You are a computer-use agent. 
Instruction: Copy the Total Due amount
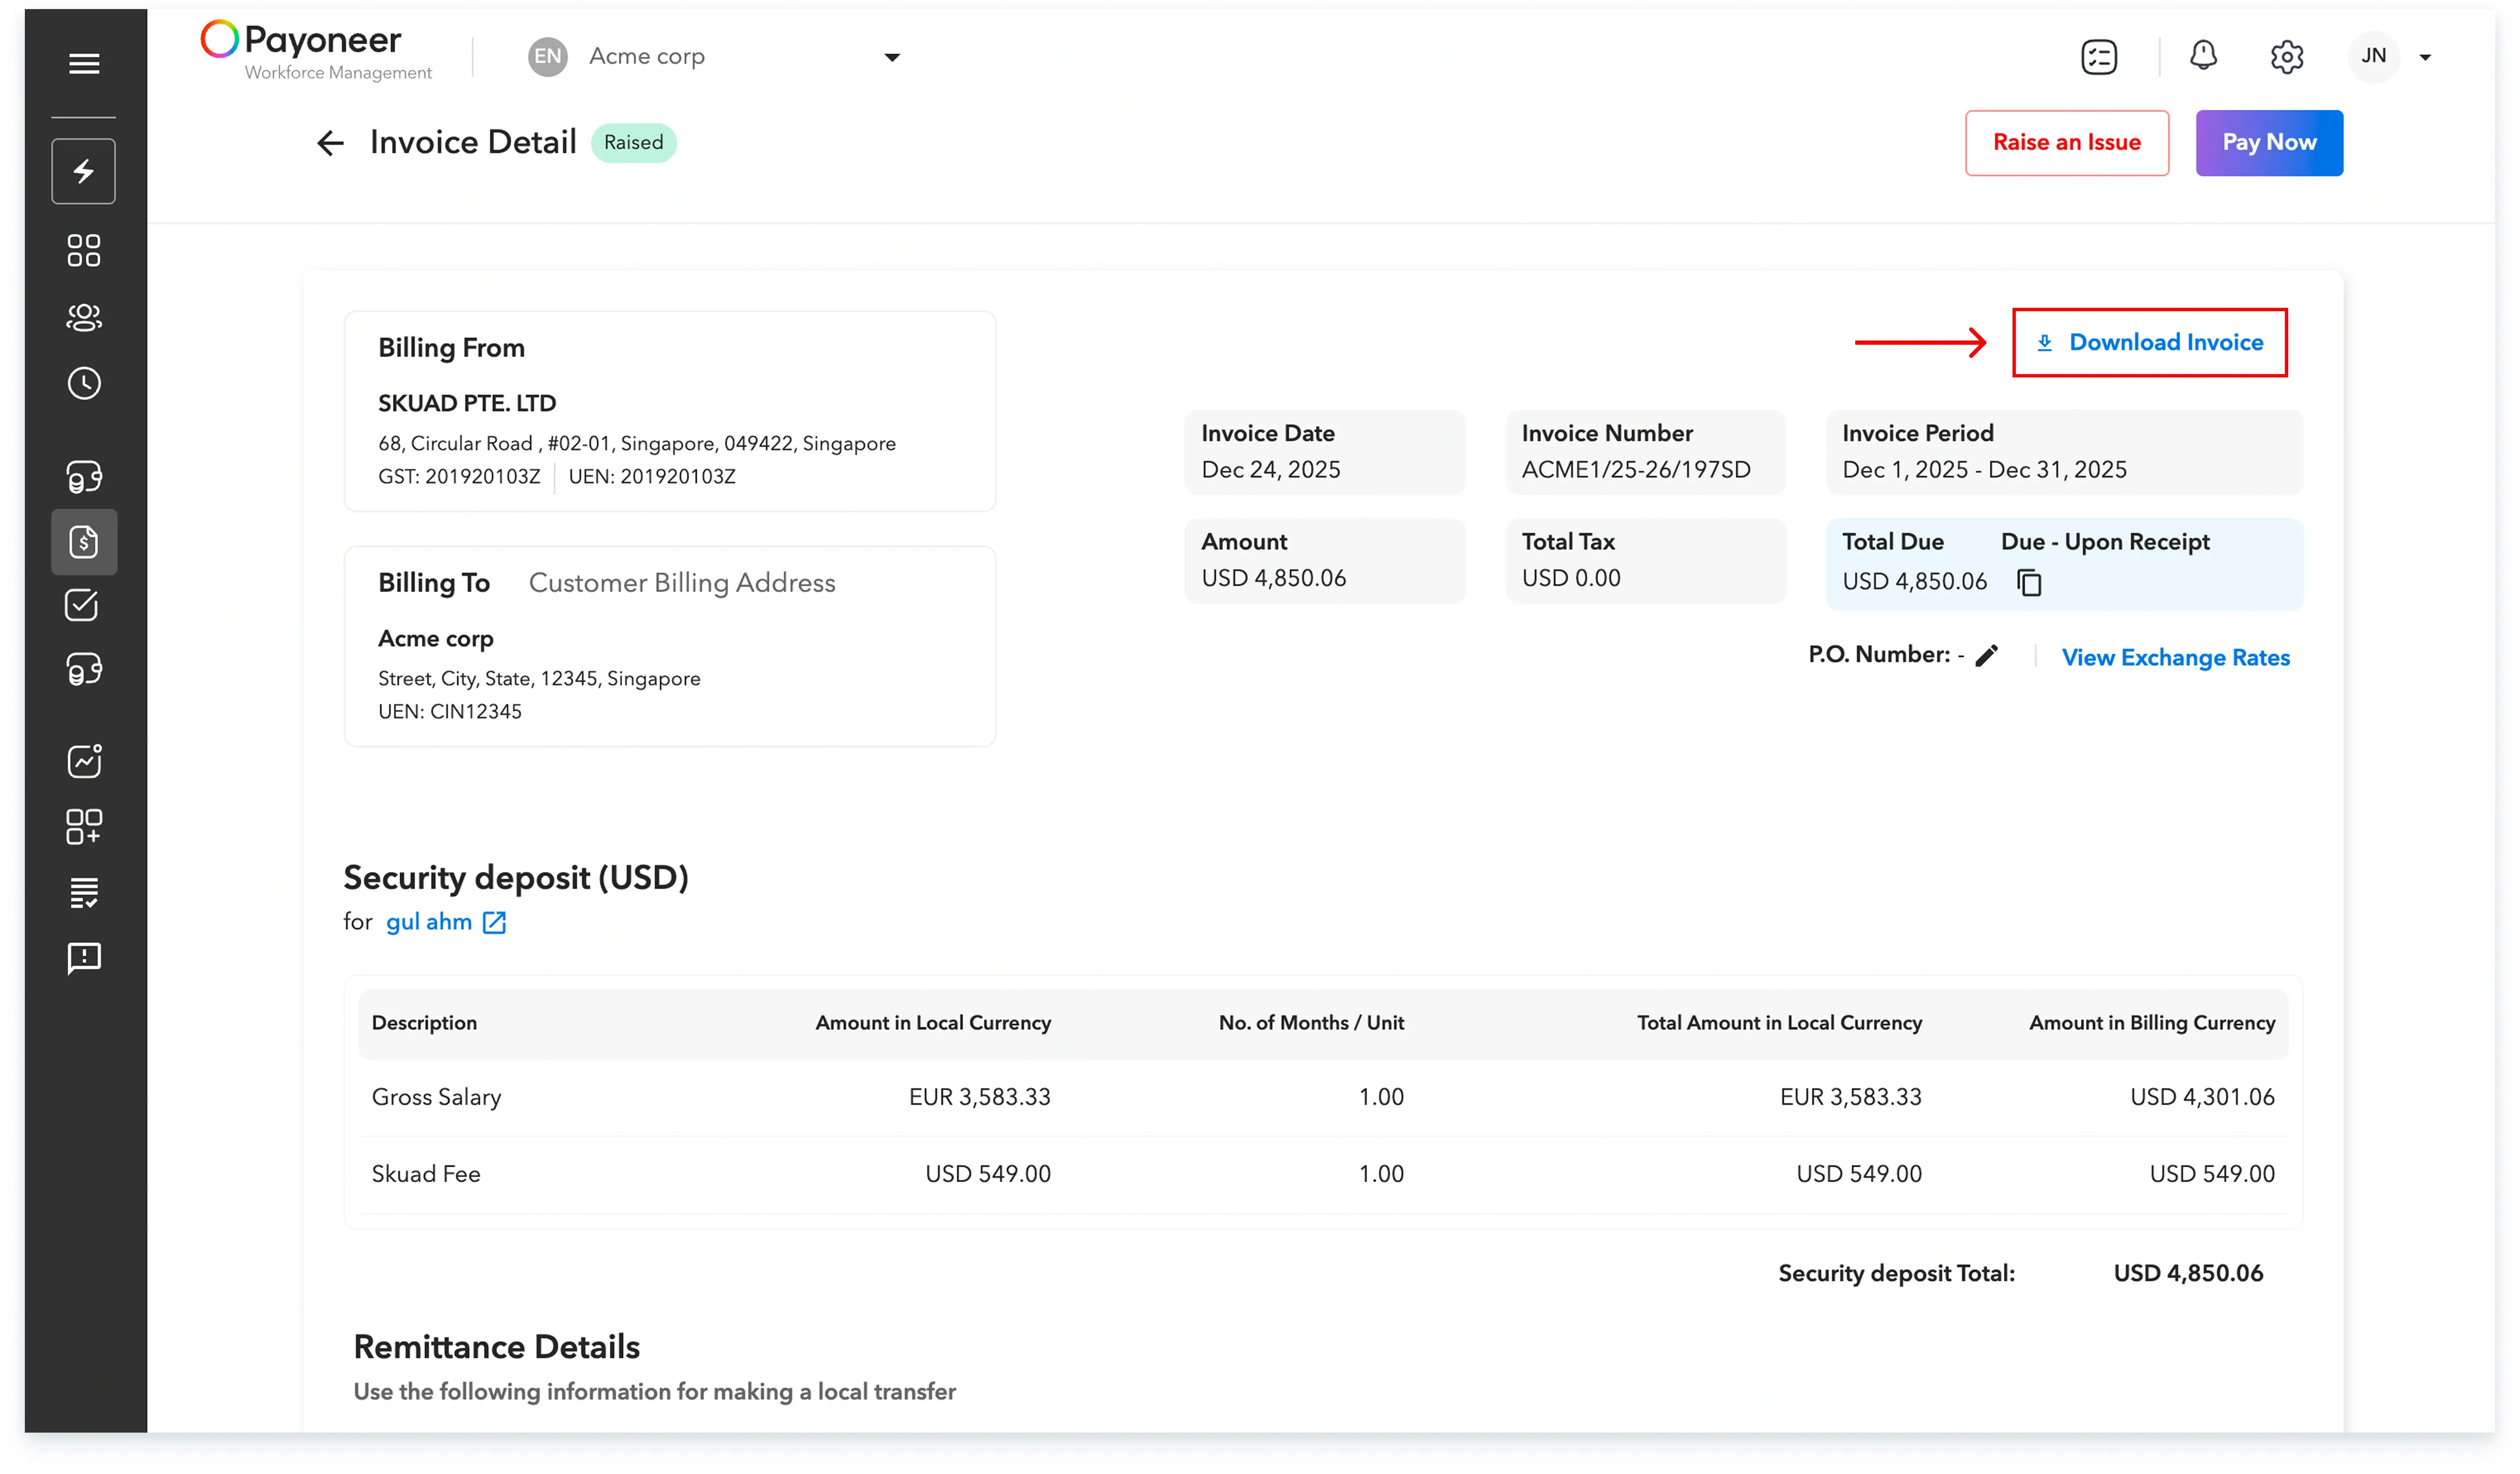coord(2030,582)
